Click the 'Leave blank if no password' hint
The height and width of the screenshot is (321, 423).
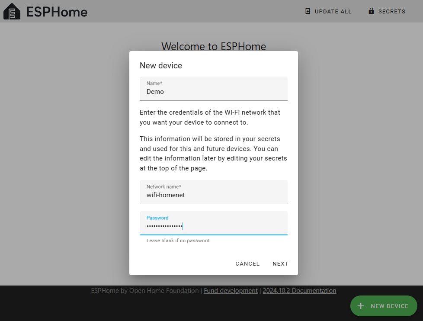pos(178,241)
